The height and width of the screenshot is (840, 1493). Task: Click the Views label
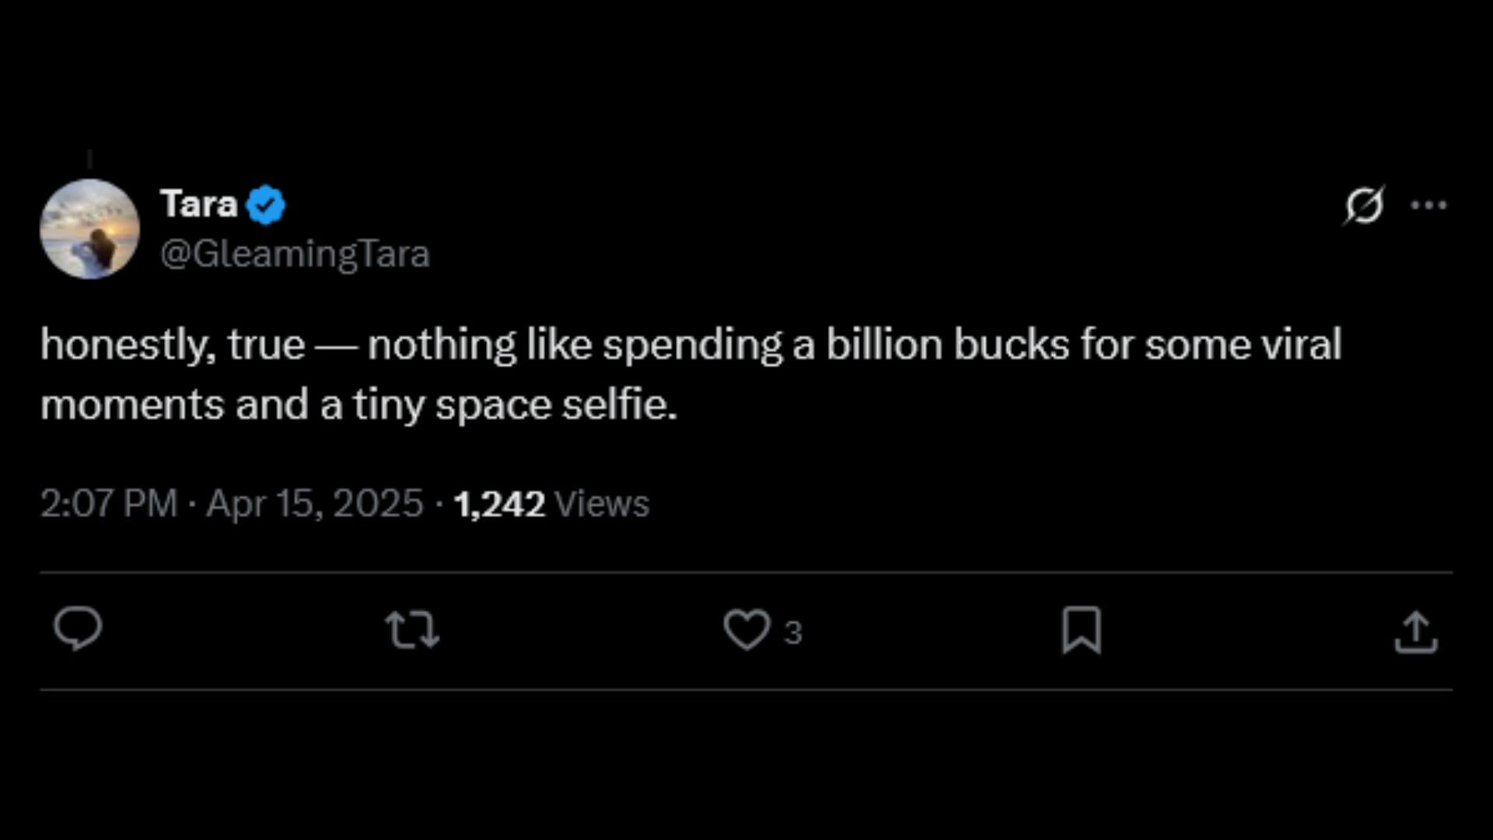(602, 503)
